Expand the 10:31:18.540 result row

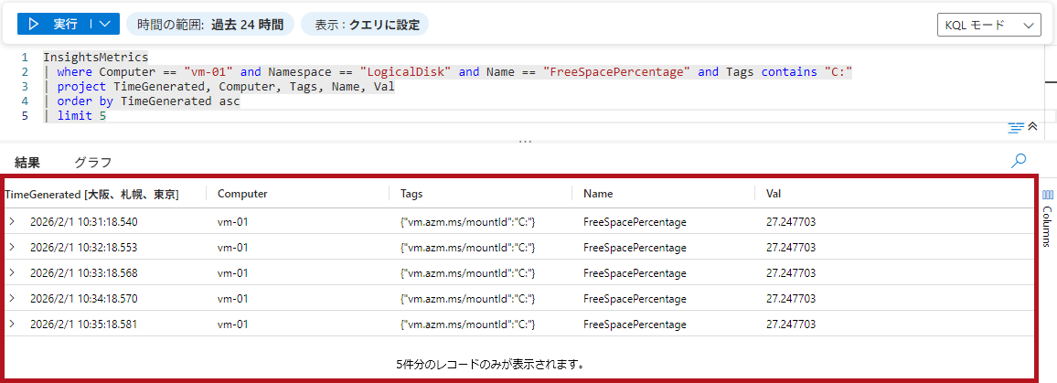12,221
